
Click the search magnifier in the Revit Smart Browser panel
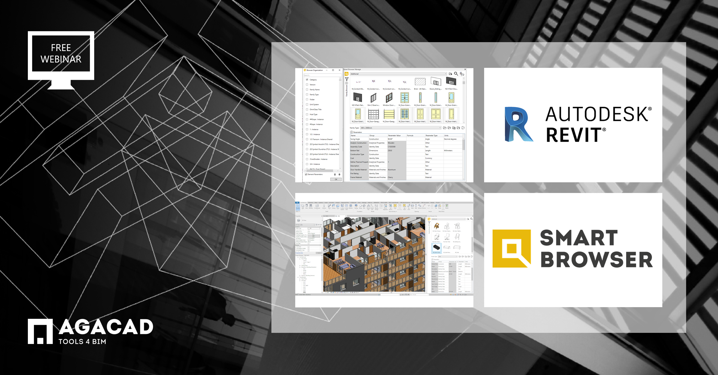click(x=472, y=219)
